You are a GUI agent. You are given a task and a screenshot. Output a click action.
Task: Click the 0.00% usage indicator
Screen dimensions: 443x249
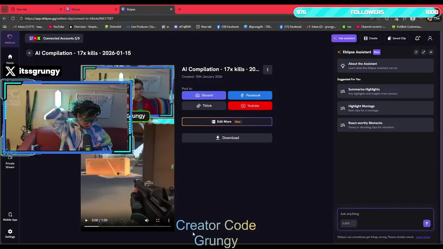click(349, 223)
